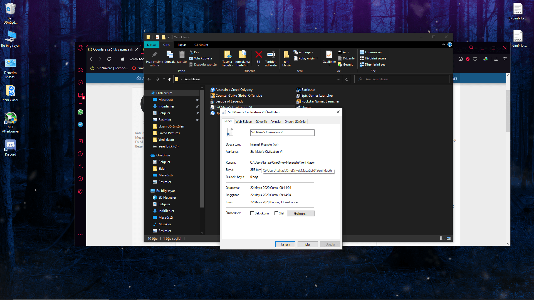Viewport: 534px width, 300px height.
Task: Expand address bar history dropdown arrow
Action: pyautogui.click(x=338, y=79)
